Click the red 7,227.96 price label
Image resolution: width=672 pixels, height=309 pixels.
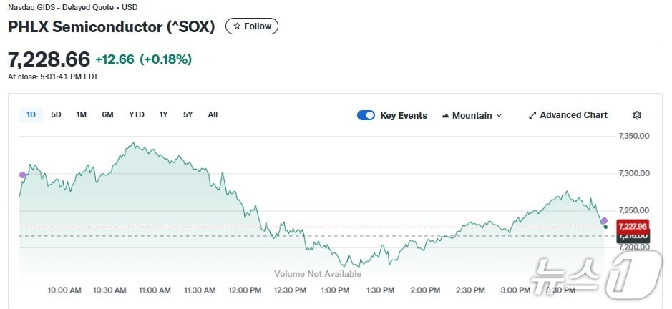[632, 226]
